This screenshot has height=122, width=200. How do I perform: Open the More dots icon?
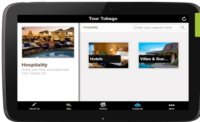coord(171,105)
